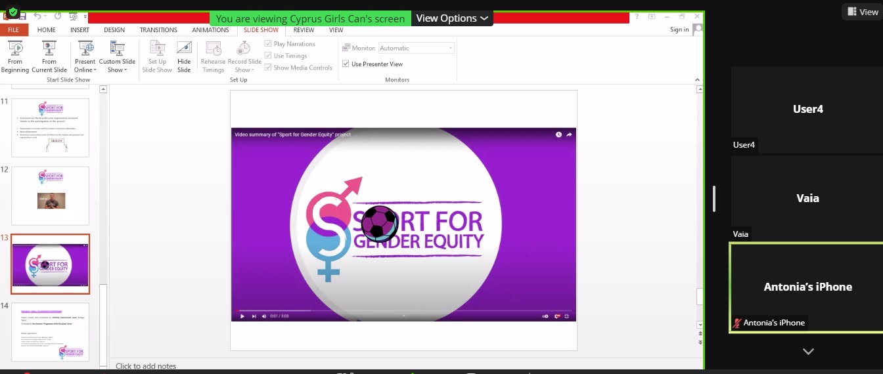Select slide 12 thumbnail
This screenshot has width=883, height=374.
(51, 196)
